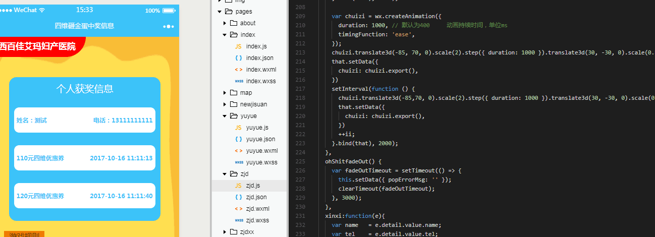The height and width of the screenshot is (237, 655).
Task: Tap the orange 游戏规则 button
Action: click(23, 234)
